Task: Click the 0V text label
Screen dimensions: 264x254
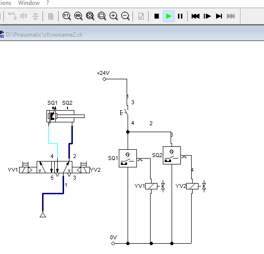Action: coord(113,237)
